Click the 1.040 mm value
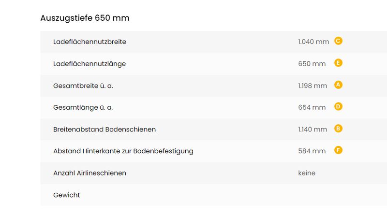387x216 pixels. pyautogui.click(x=313, y=42)
